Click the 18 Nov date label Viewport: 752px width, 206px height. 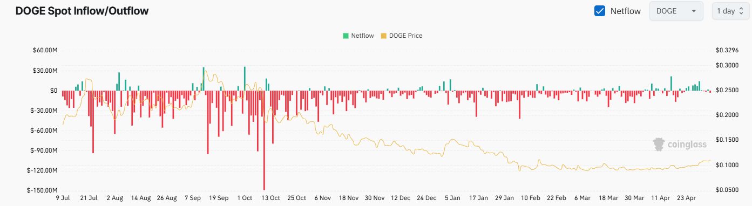click(x=349, y=198)
